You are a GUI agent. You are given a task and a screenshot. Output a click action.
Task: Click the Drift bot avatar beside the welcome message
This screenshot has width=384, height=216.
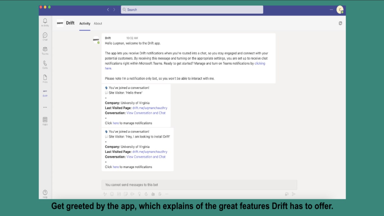tap(96, 40)
